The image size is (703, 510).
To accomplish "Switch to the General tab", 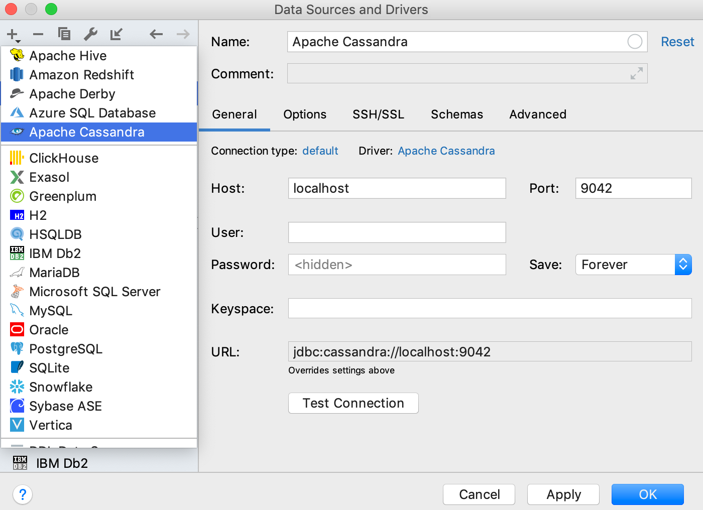I will coord(235,114).
